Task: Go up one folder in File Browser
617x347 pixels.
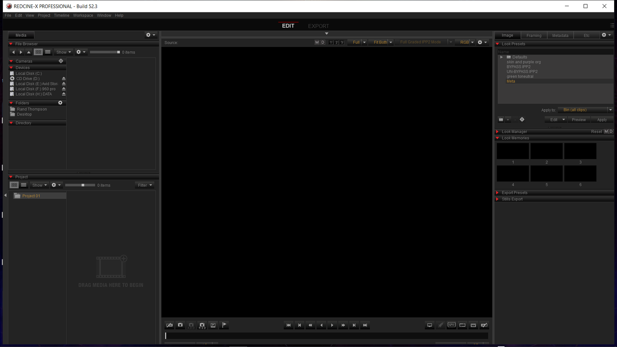Action: click(x=28, y=52)
